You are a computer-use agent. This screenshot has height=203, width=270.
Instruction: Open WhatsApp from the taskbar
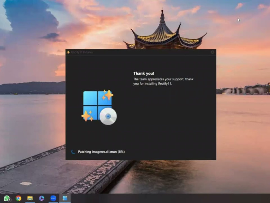[7, 198]
